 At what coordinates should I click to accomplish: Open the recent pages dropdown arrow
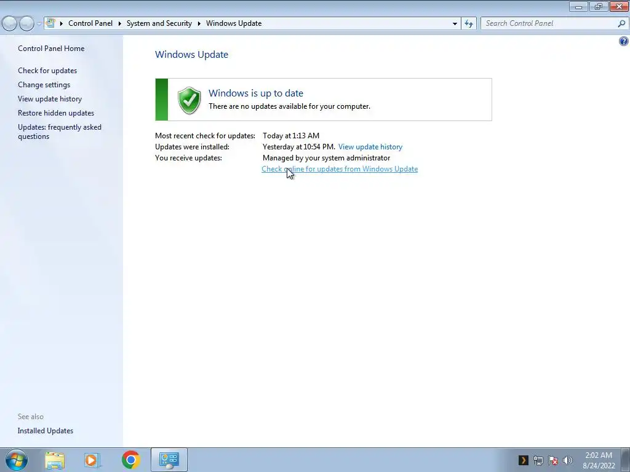39,24
